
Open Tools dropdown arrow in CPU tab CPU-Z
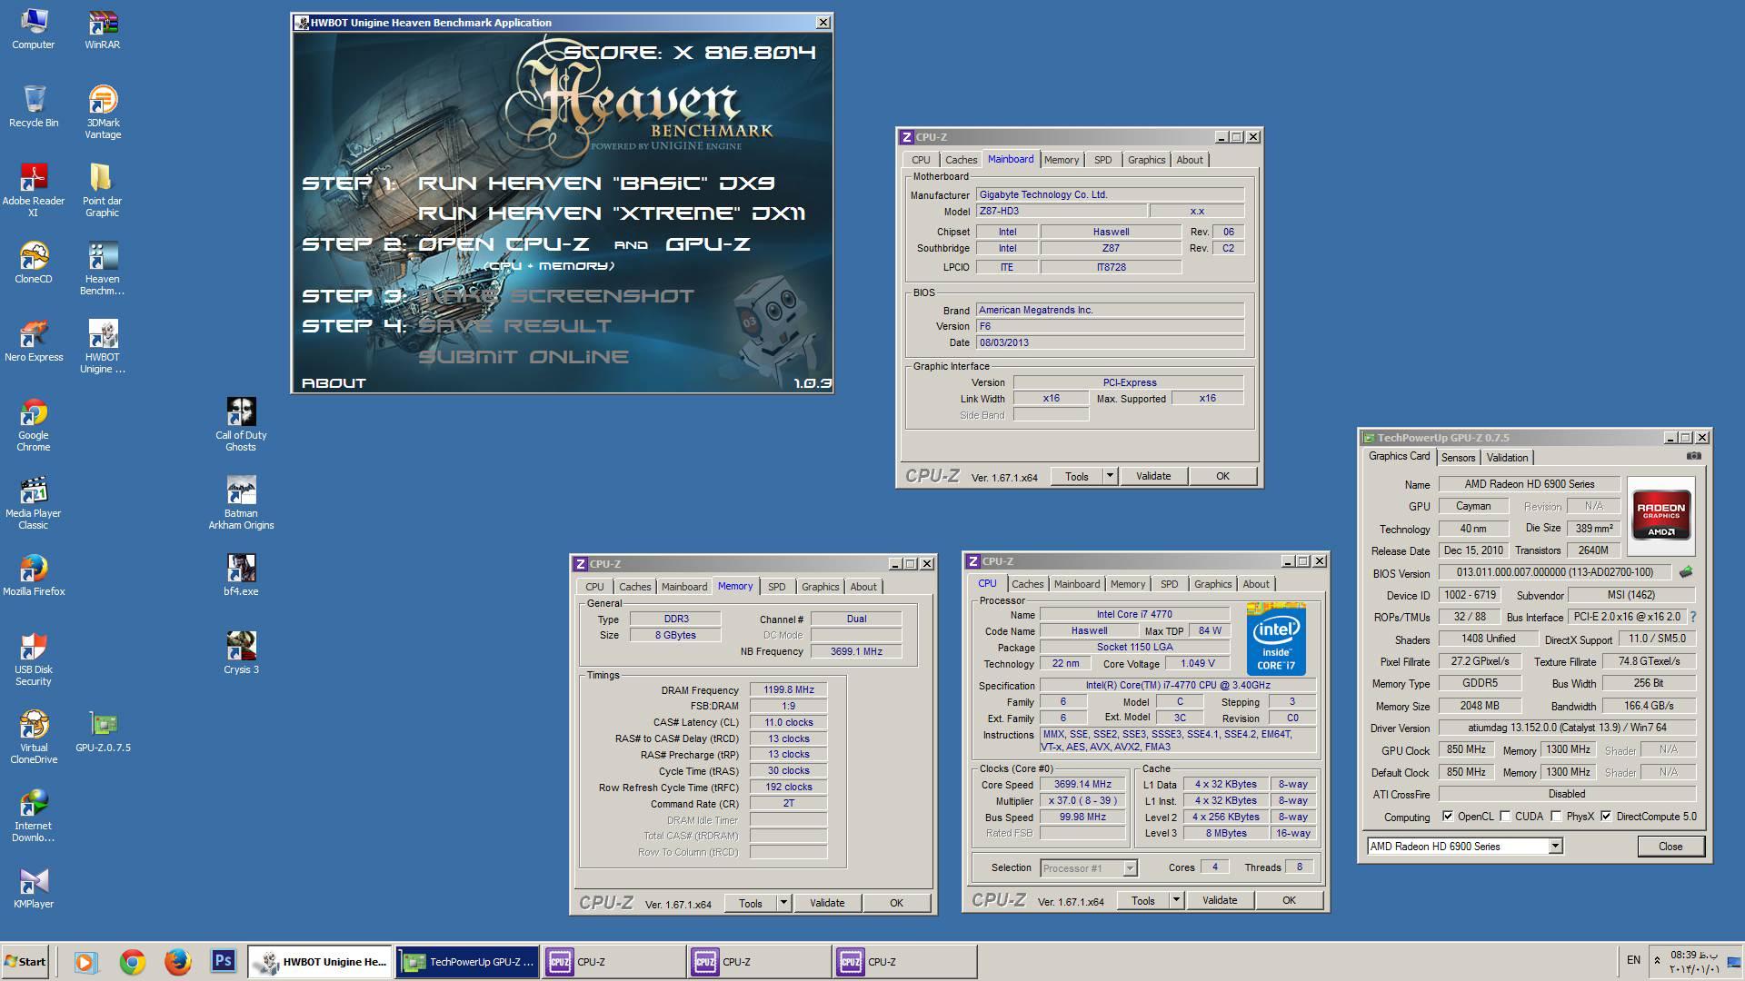(1176, 900)
